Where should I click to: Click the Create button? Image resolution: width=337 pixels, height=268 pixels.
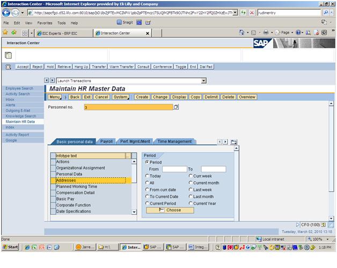tap(142, 97)
